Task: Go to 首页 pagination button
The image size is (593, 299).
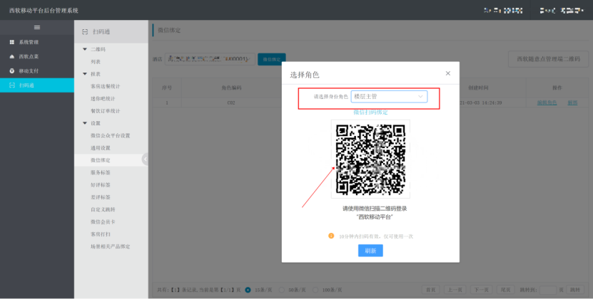Action: pyautogui.click(x=431, y=290)
